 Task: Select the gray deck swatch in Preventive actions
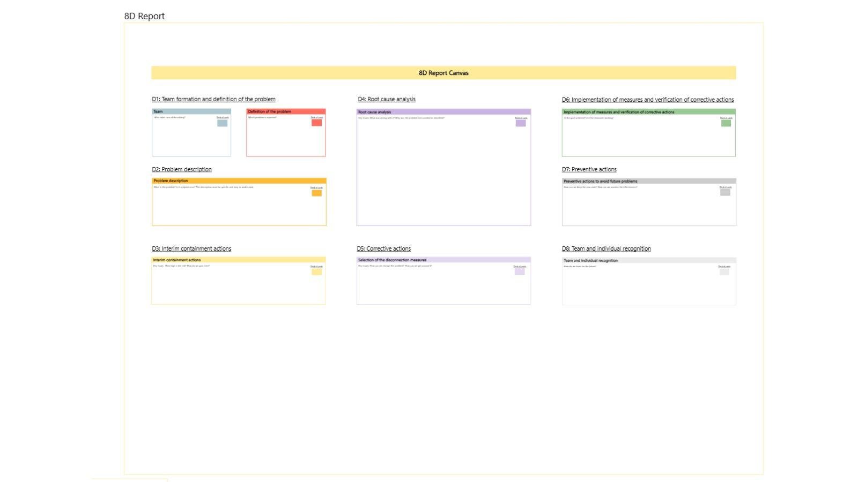(725, 192)
